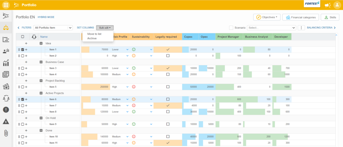The width and height of the screenshot is (343, 147).
Task: Choose Archive from Bulk edit menu
Action: (x=92, y=38)
